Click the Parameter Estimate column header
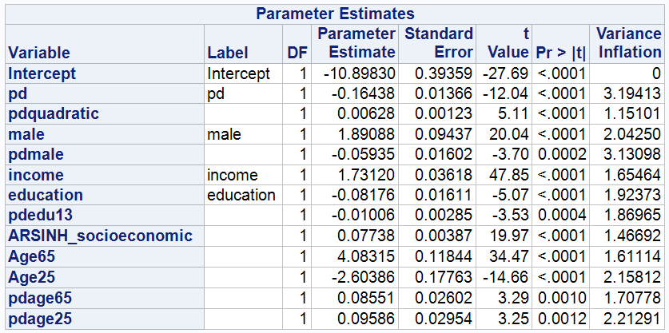Screen dimensions: 669x333 point(355,44)
